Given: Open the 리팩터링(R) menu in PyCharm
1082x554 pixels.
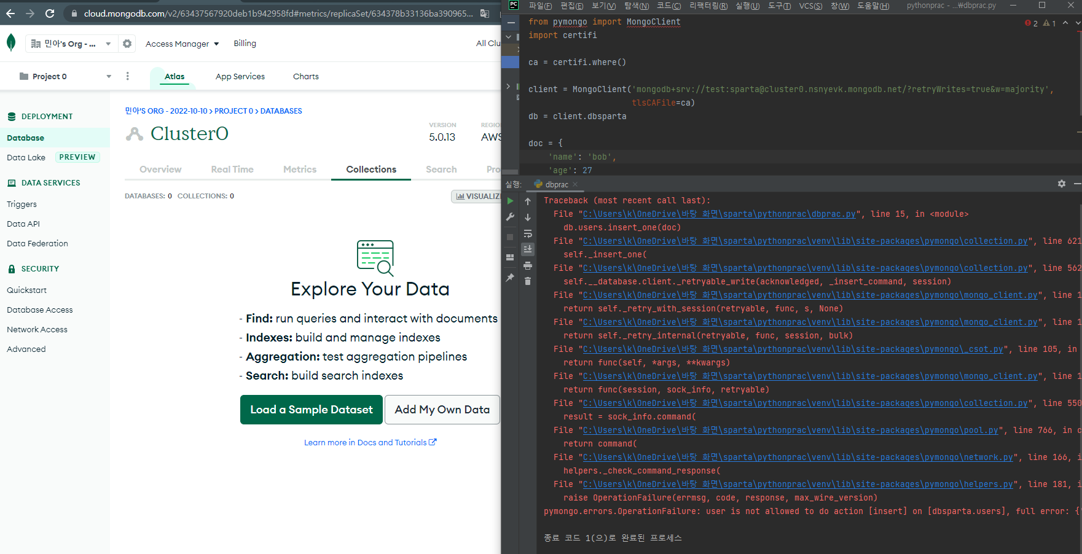Looking at the screenshot, I should [708, 6].
